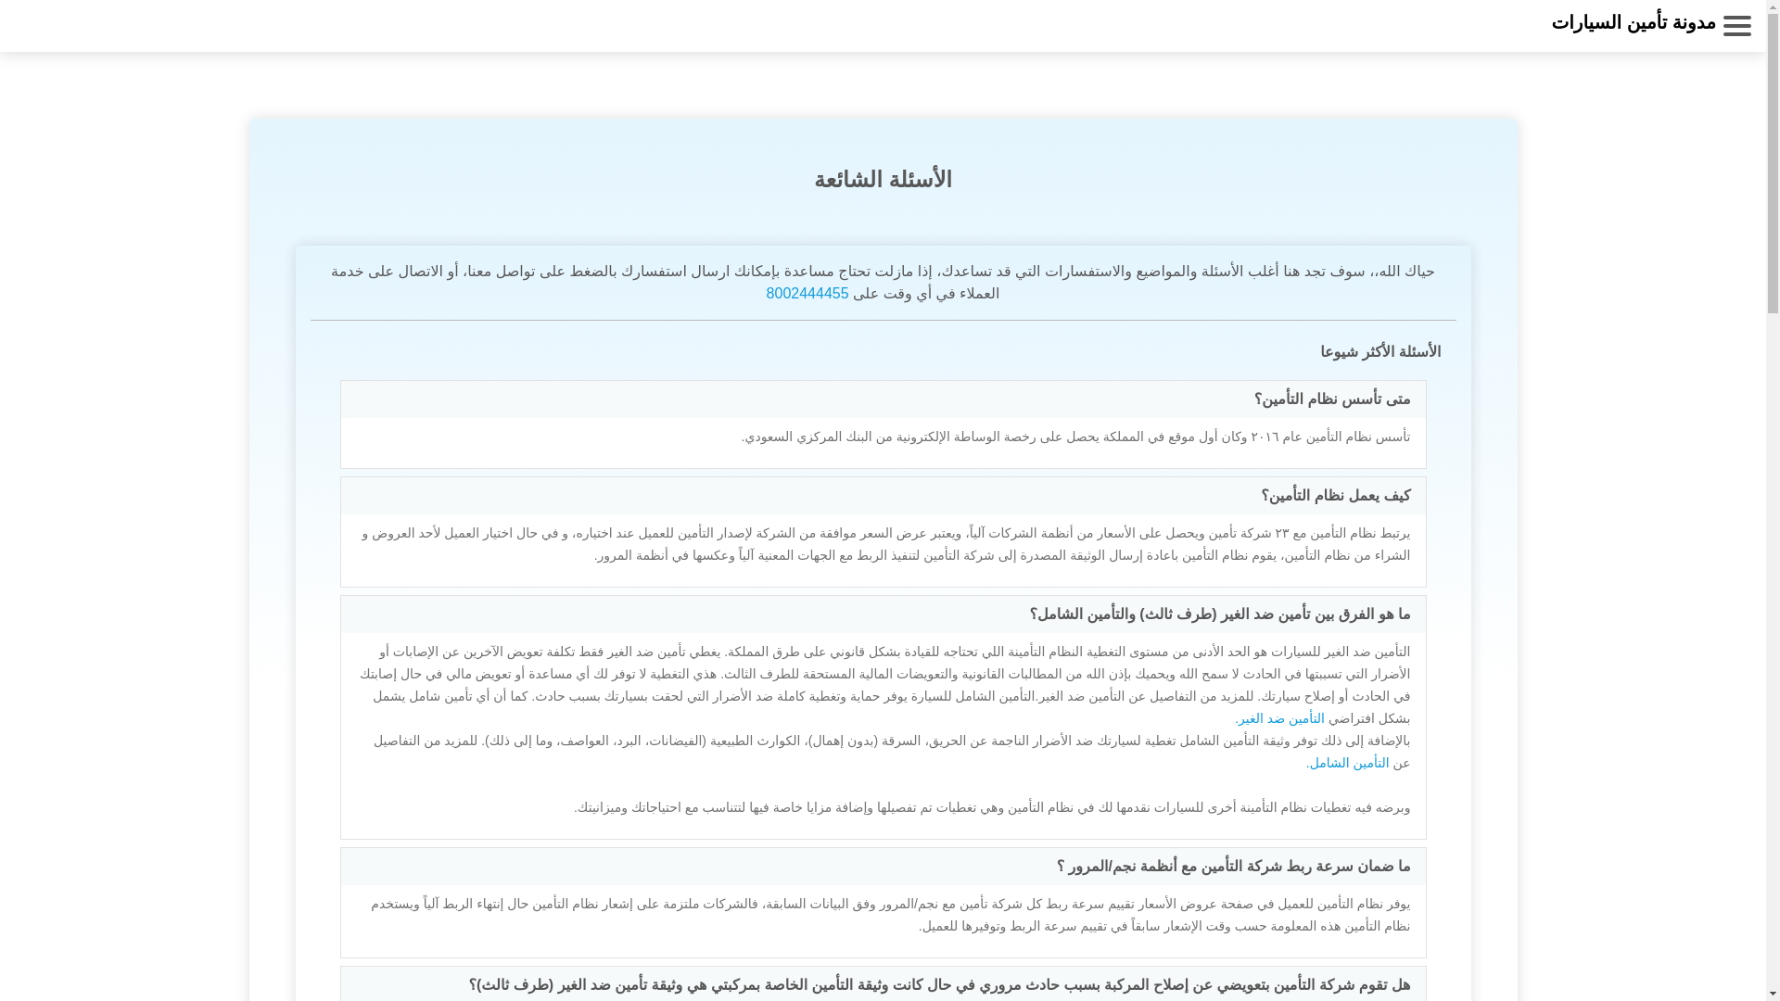Toggle the ضد الغير والتأمين الشامل difference question
Image resolution: width=1780 pixels, height=1001 pixels.
(x=1219, y=615)
